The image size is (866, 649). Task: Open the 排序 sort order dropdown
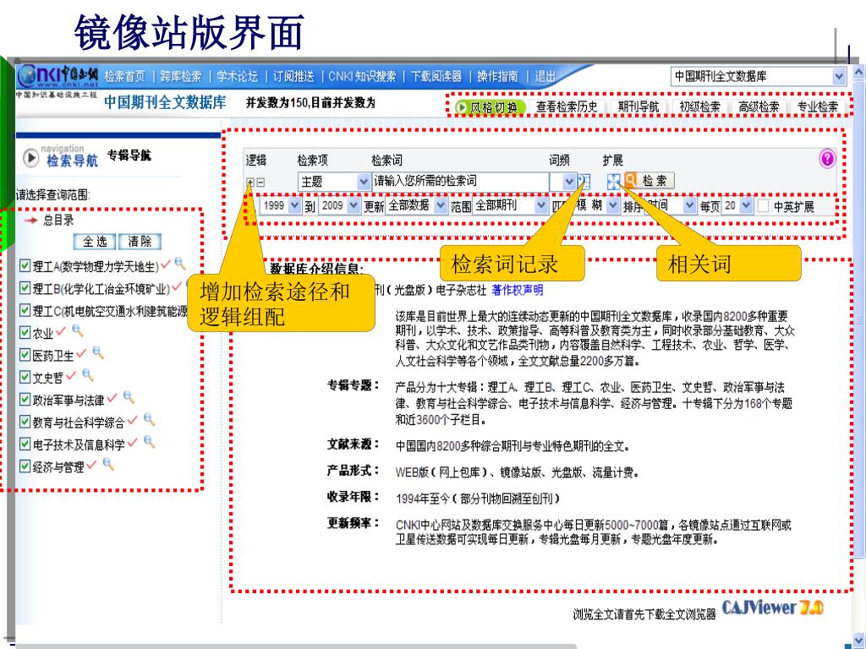coord(671,206)
